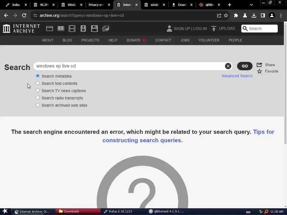
Task: Click the Upload arrow icon
Action: coord(214,29)
